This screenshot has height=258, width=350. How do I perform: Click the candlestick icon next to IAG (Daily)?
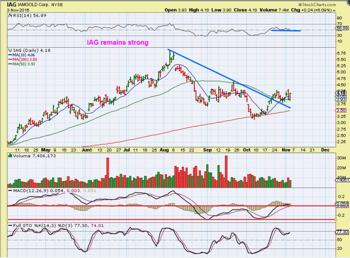coord(10,50)
